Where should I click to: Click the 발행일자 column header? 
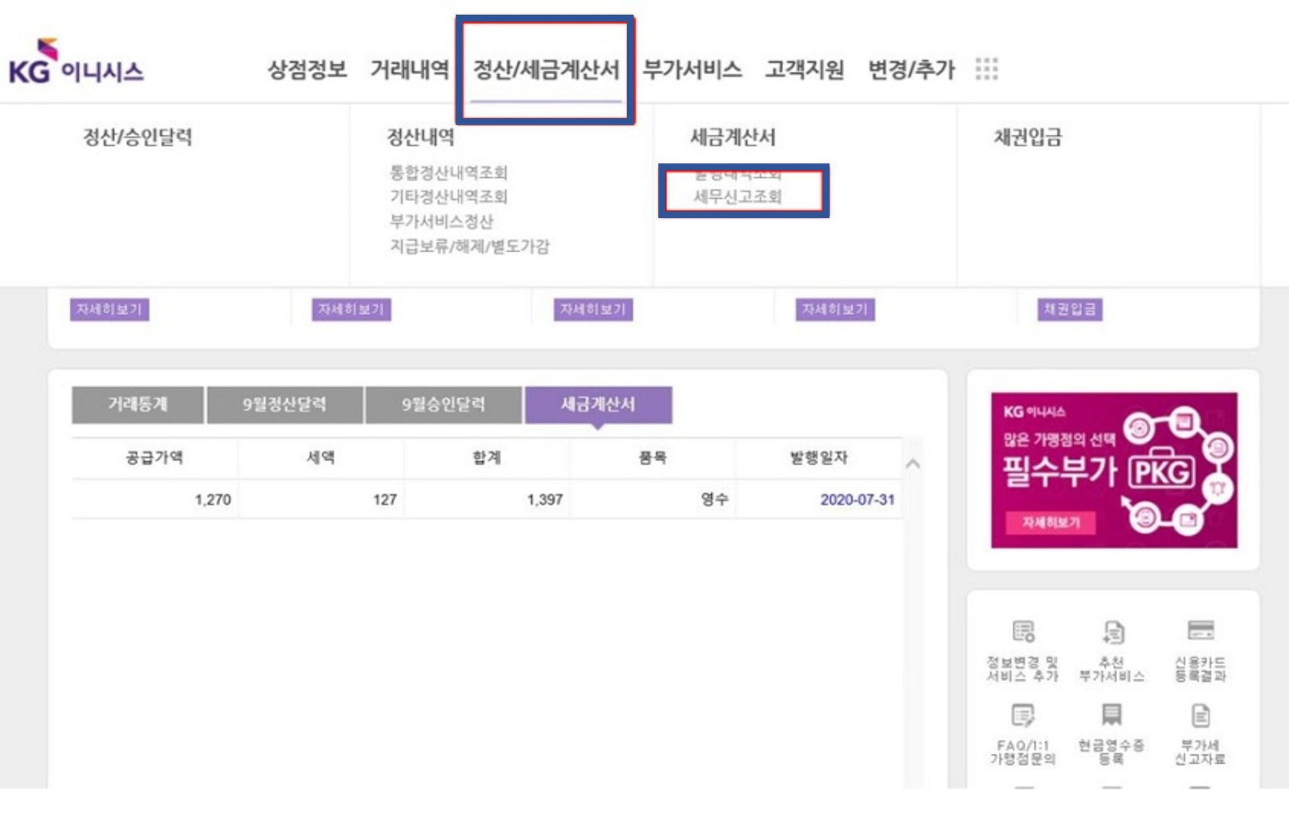pos(819,457)
